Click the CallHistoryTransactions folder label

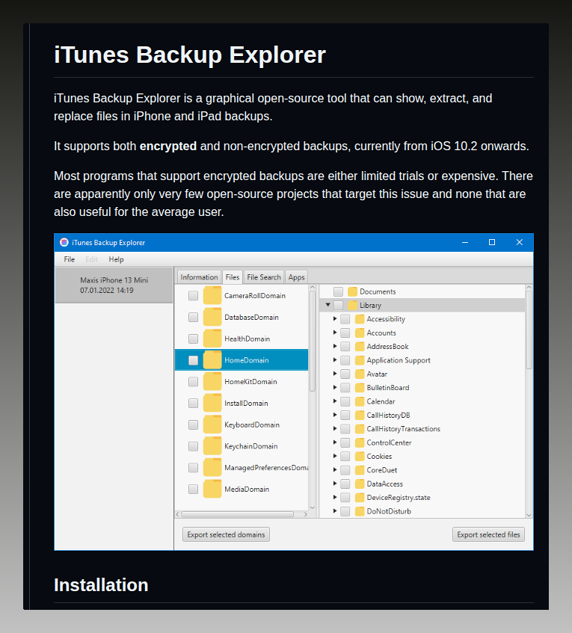click(403, 429)
